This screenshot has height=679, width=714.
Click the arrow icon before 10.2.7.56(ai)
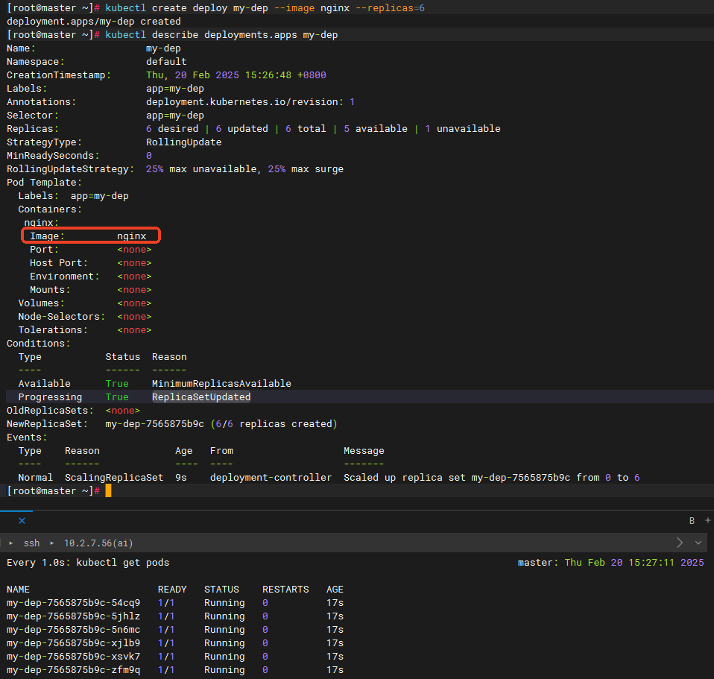tap(52, 543)
